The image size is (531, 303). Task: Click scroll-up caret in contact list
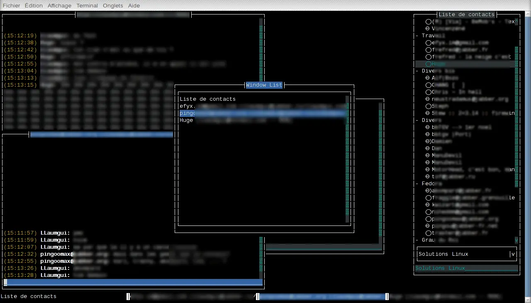516,22
